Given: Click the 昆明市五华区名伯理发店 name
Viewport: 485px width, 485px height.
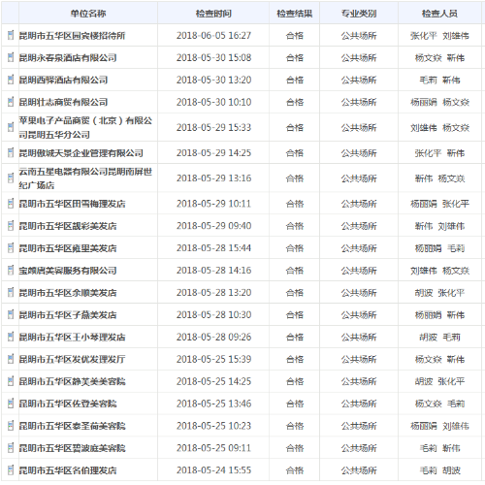Looking at the screenshot, I should (x=68, y=470).
